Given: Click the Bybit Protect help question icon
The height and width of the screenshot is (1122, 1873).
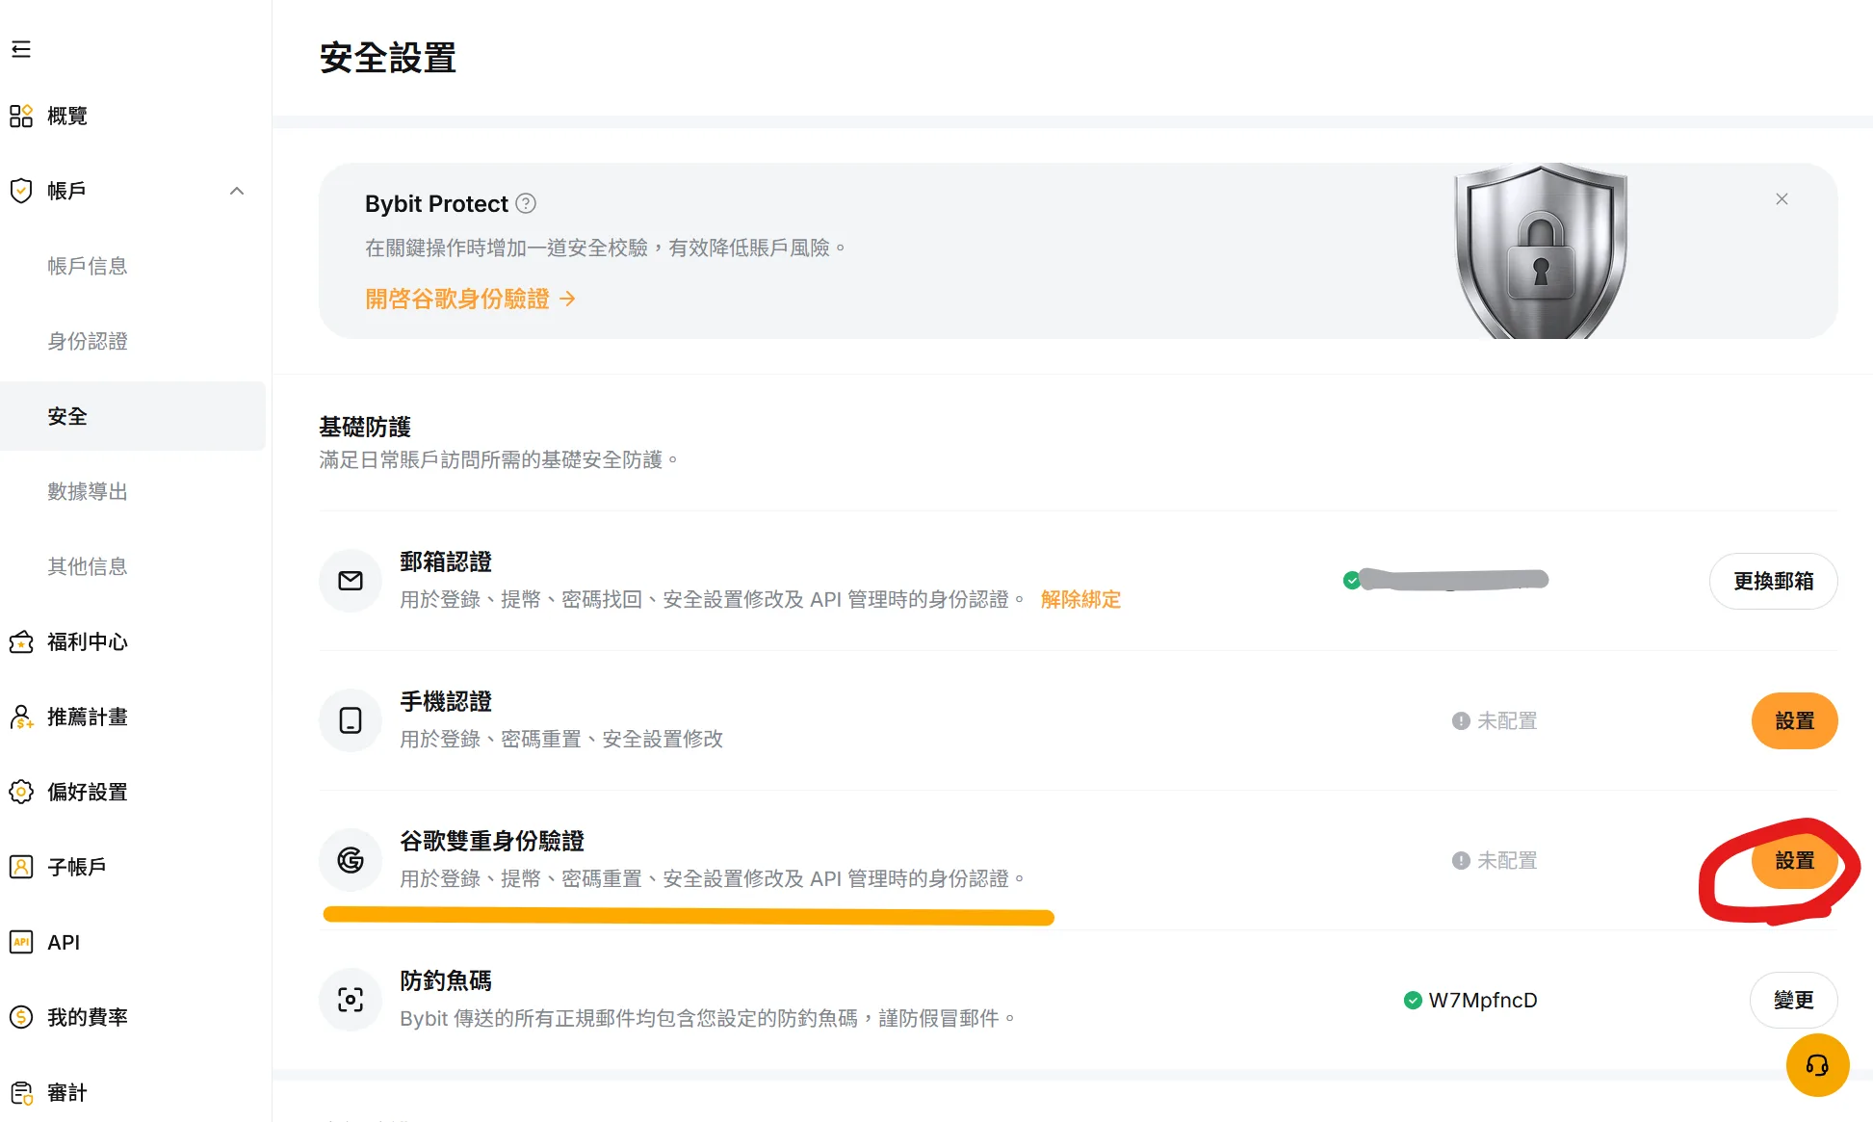Looking at the screenshot, I should click(526, 203).
